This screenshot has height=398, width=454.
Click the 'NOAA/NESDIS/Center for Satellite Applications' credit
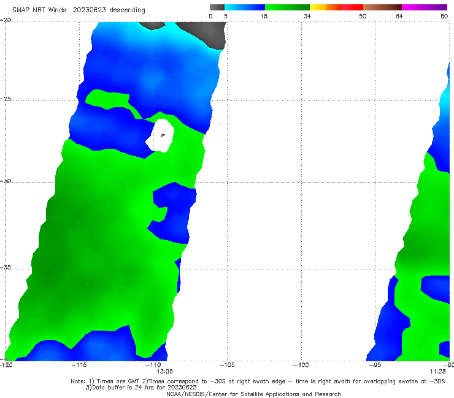253,394
